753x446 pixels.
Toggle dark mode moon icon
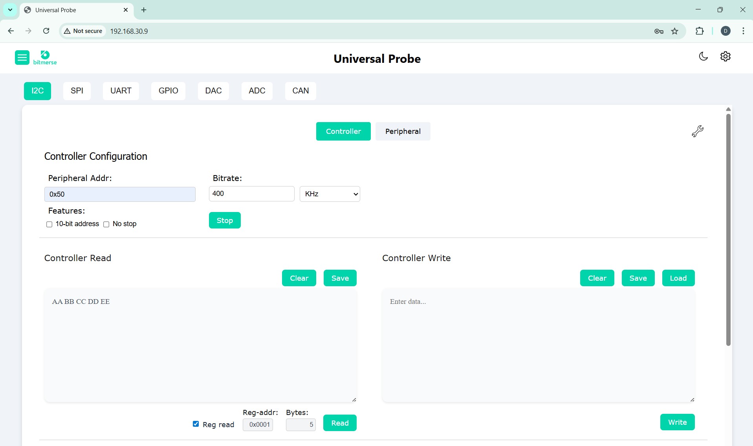click(703, 57)
